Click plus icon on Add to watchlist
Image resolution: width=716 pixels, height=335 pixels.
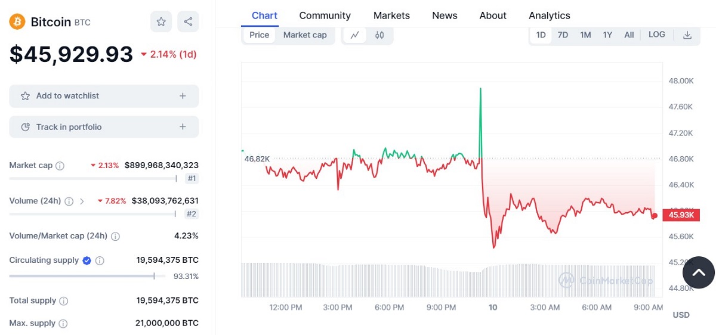(x=183, y=96)
